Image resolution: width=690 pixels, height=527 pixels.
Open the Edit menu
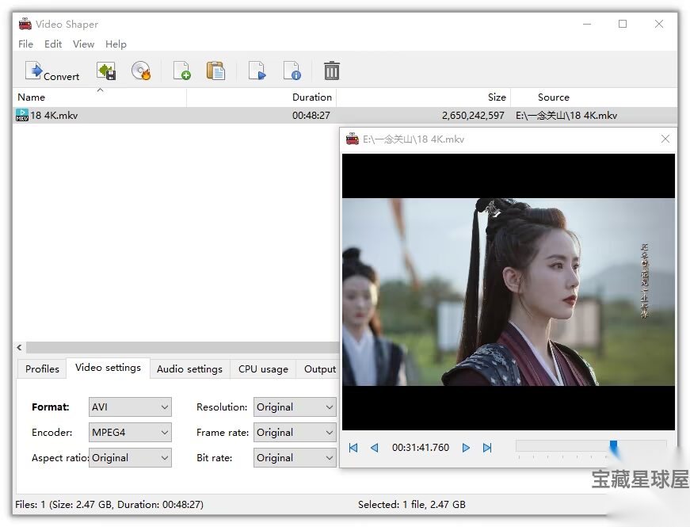[x=53, y=44]
